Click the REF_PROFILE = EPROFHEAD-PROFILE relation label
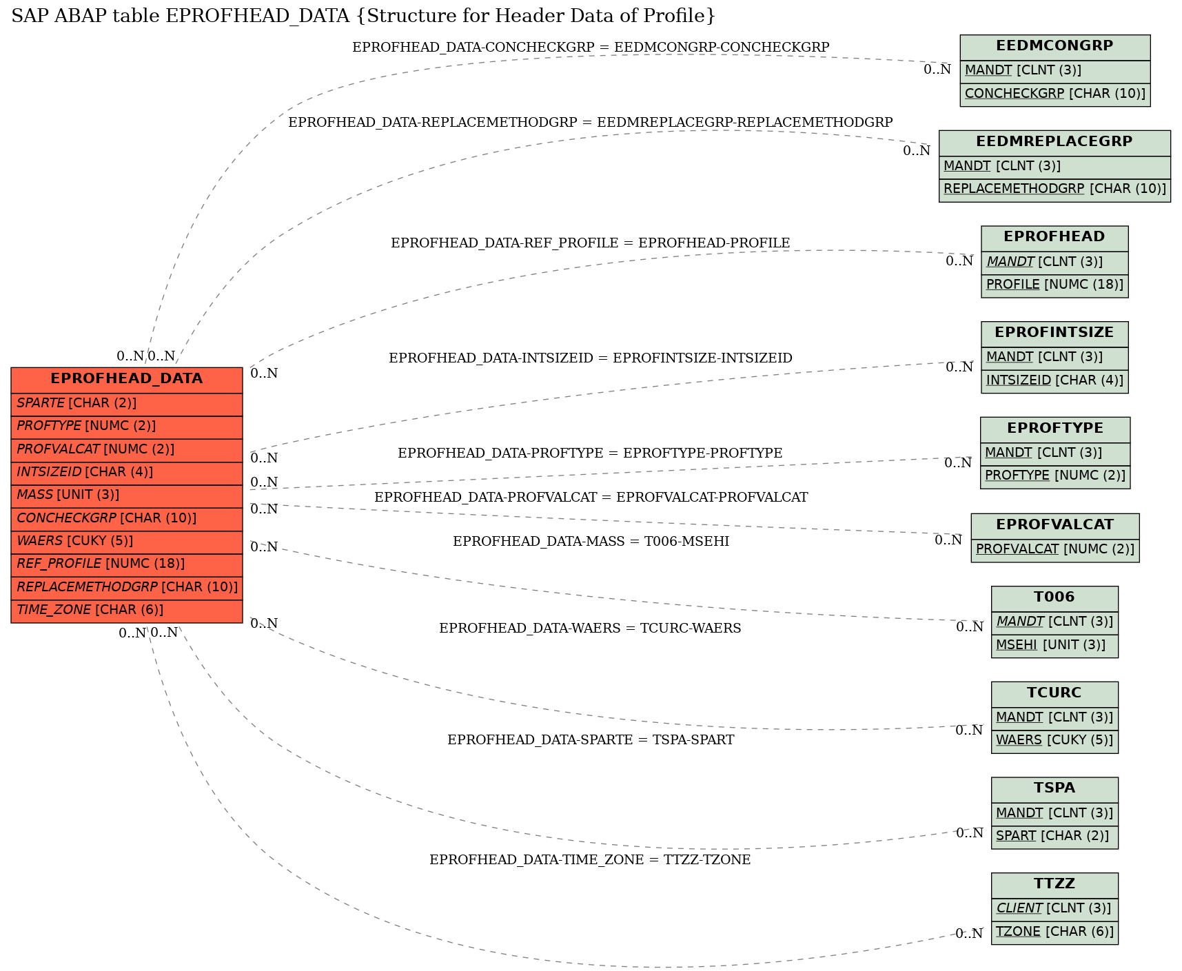Image resolution: width=1182 pixels, height=971 pixels. (x=591, y=243)
